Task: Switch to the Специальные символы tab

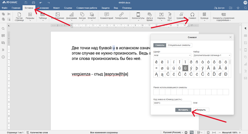Action: 179,45
